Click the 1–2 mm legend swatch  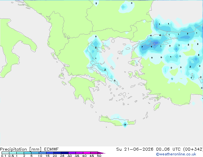(20, 153)
